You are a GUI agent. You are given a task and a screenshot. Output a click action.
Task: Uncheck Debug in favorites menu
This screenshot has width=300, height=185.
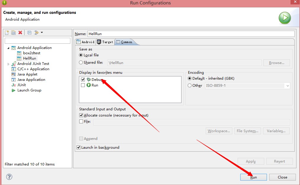tap(83, 80)
